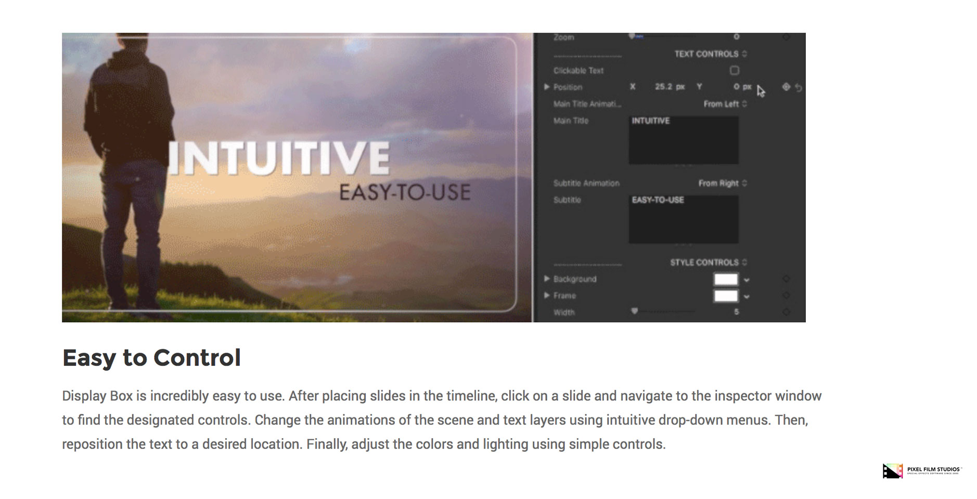Click the "Main Title Animati..." label
Screen dimensions: 977x499
coord(587,104)
